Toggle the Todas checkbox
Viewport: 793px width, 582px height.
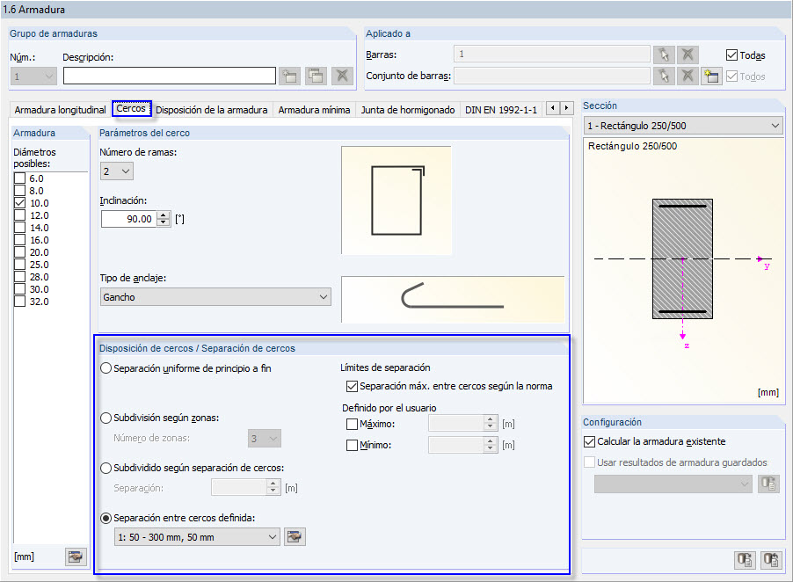pos(731,55)
